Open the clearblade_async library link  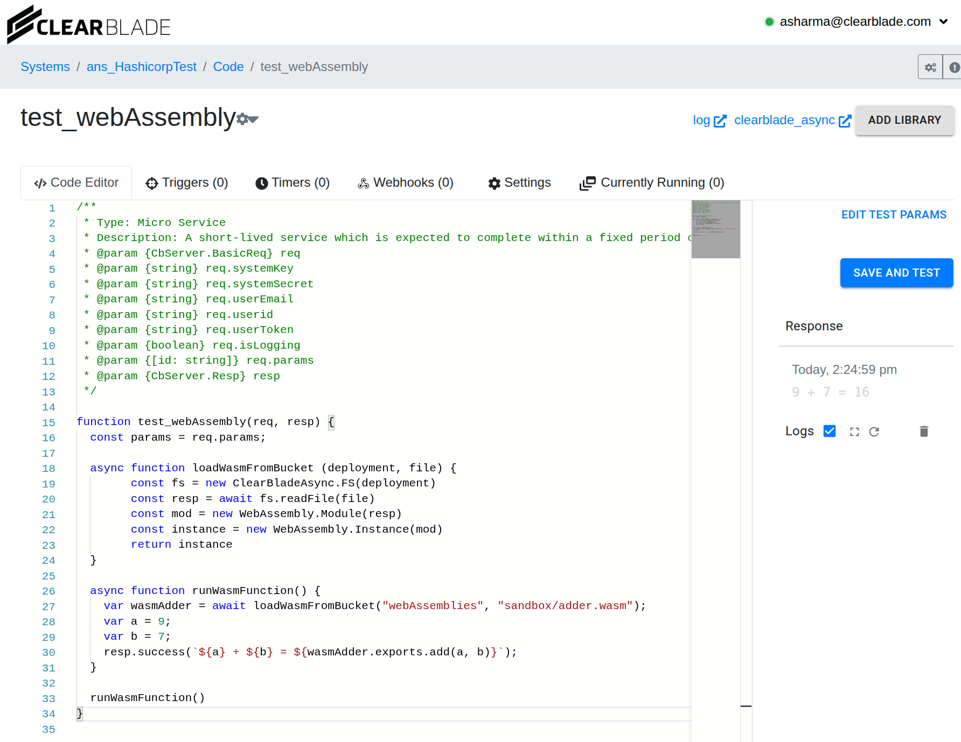[x=792, y=120]
